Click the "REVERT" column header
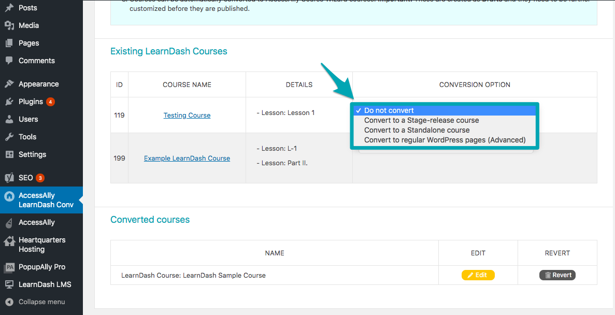Image resolution: width=615 pixels, height=315 pixels. (557, 253)
